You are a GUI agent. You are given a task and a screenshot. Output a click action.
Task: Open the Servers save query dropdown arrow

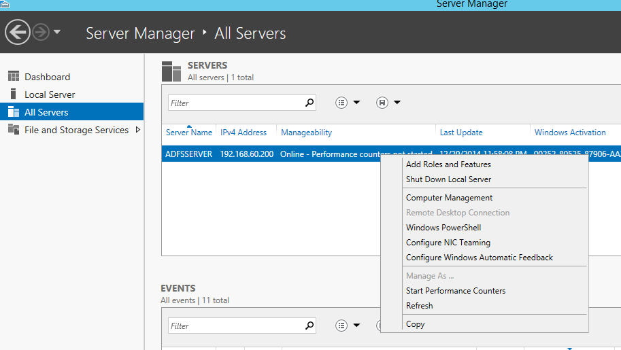tap(397, 103)
